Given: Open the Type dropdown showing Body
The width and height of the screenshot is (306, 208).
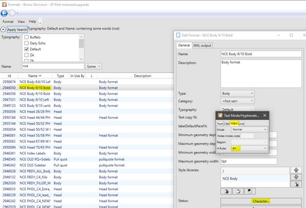Looking at the screenshot, I should (237, 93).
